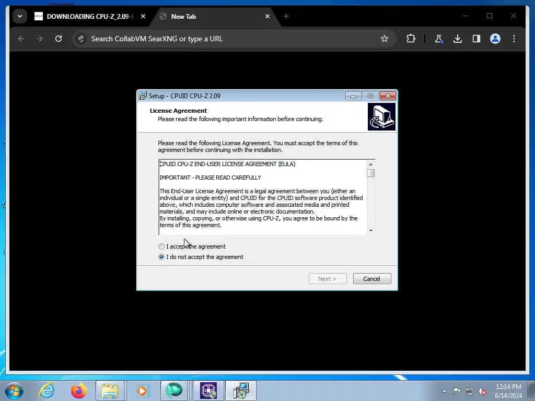
Task: Close the CPU-Z Setup dialog
Action: tap(388, 96)
